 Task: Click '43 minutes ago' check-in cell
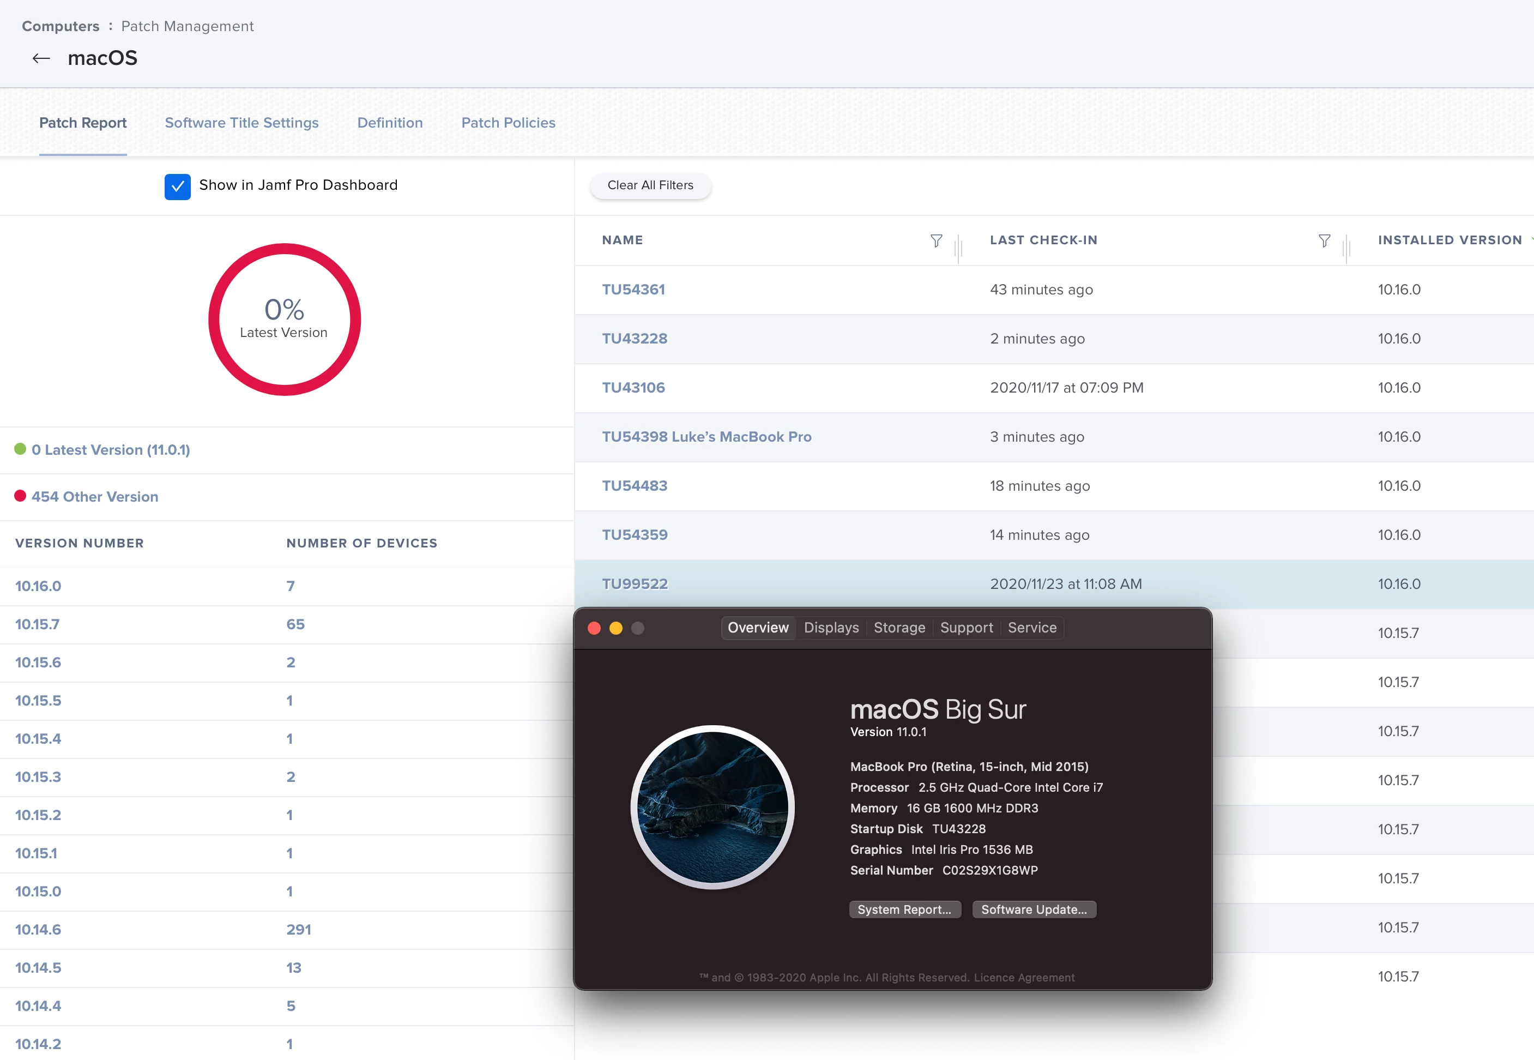pyautogui.click(x=1041, y=290)
